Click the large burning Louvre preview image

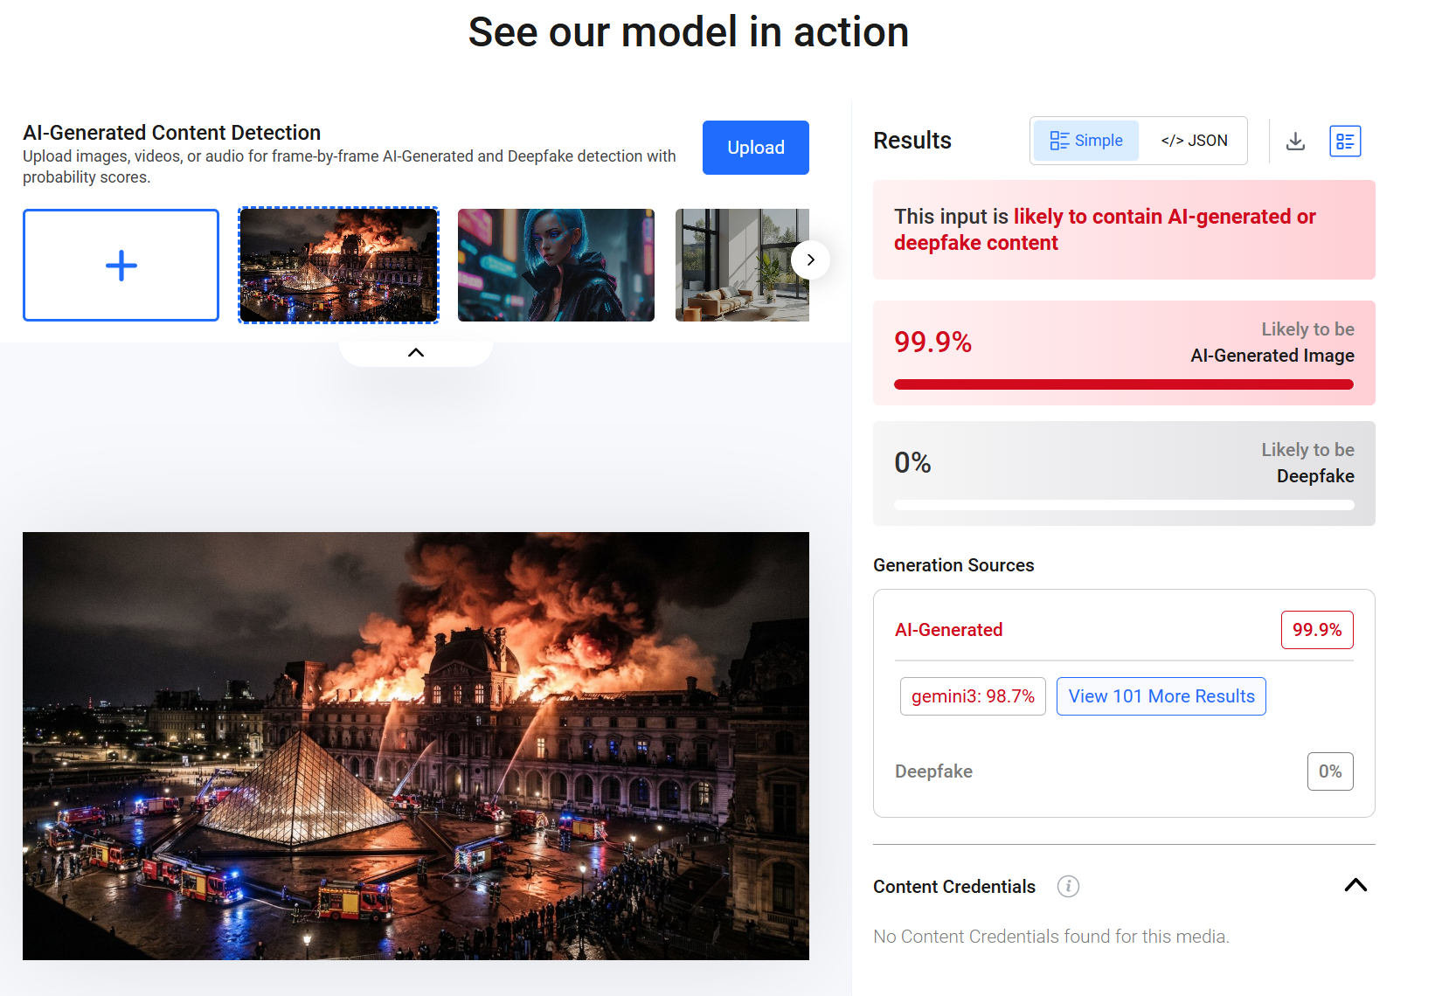[416, 746]
